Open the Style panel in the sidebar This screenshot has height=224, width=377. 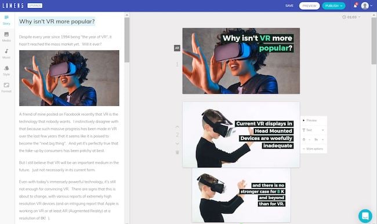[6, 71]
